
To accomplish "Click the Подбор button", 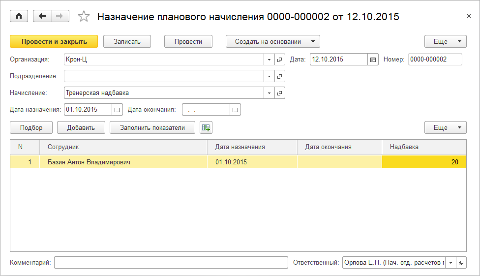I will 31,127.
